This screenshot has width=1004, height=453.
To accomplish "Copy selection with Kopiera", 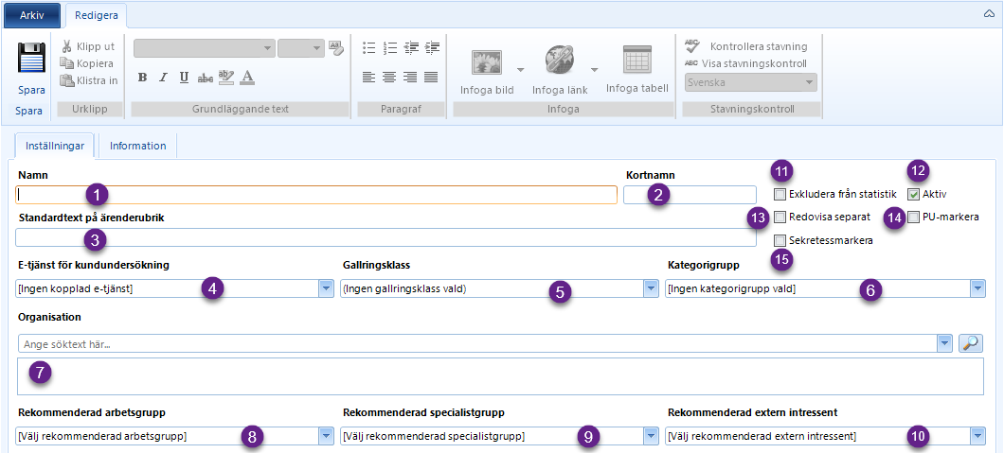I will click(x=86, y=63).
